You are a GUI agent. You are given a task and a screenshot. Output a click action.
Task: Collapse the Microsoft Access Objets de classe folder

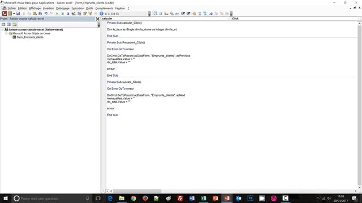(x=6, y=33)
